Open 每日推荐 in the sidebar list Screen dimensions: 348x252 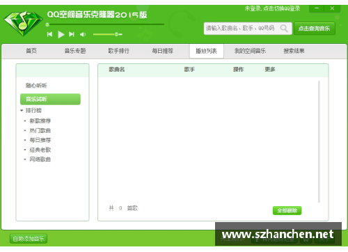click(40, 140)
